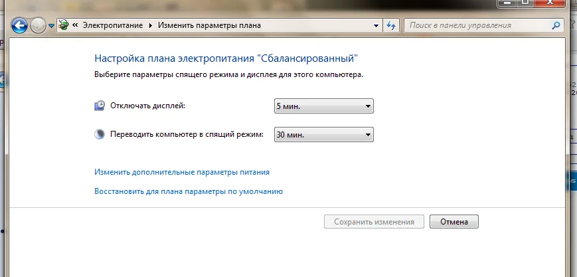
Task: Click the power options address bar icon
Action: point(64,25)
